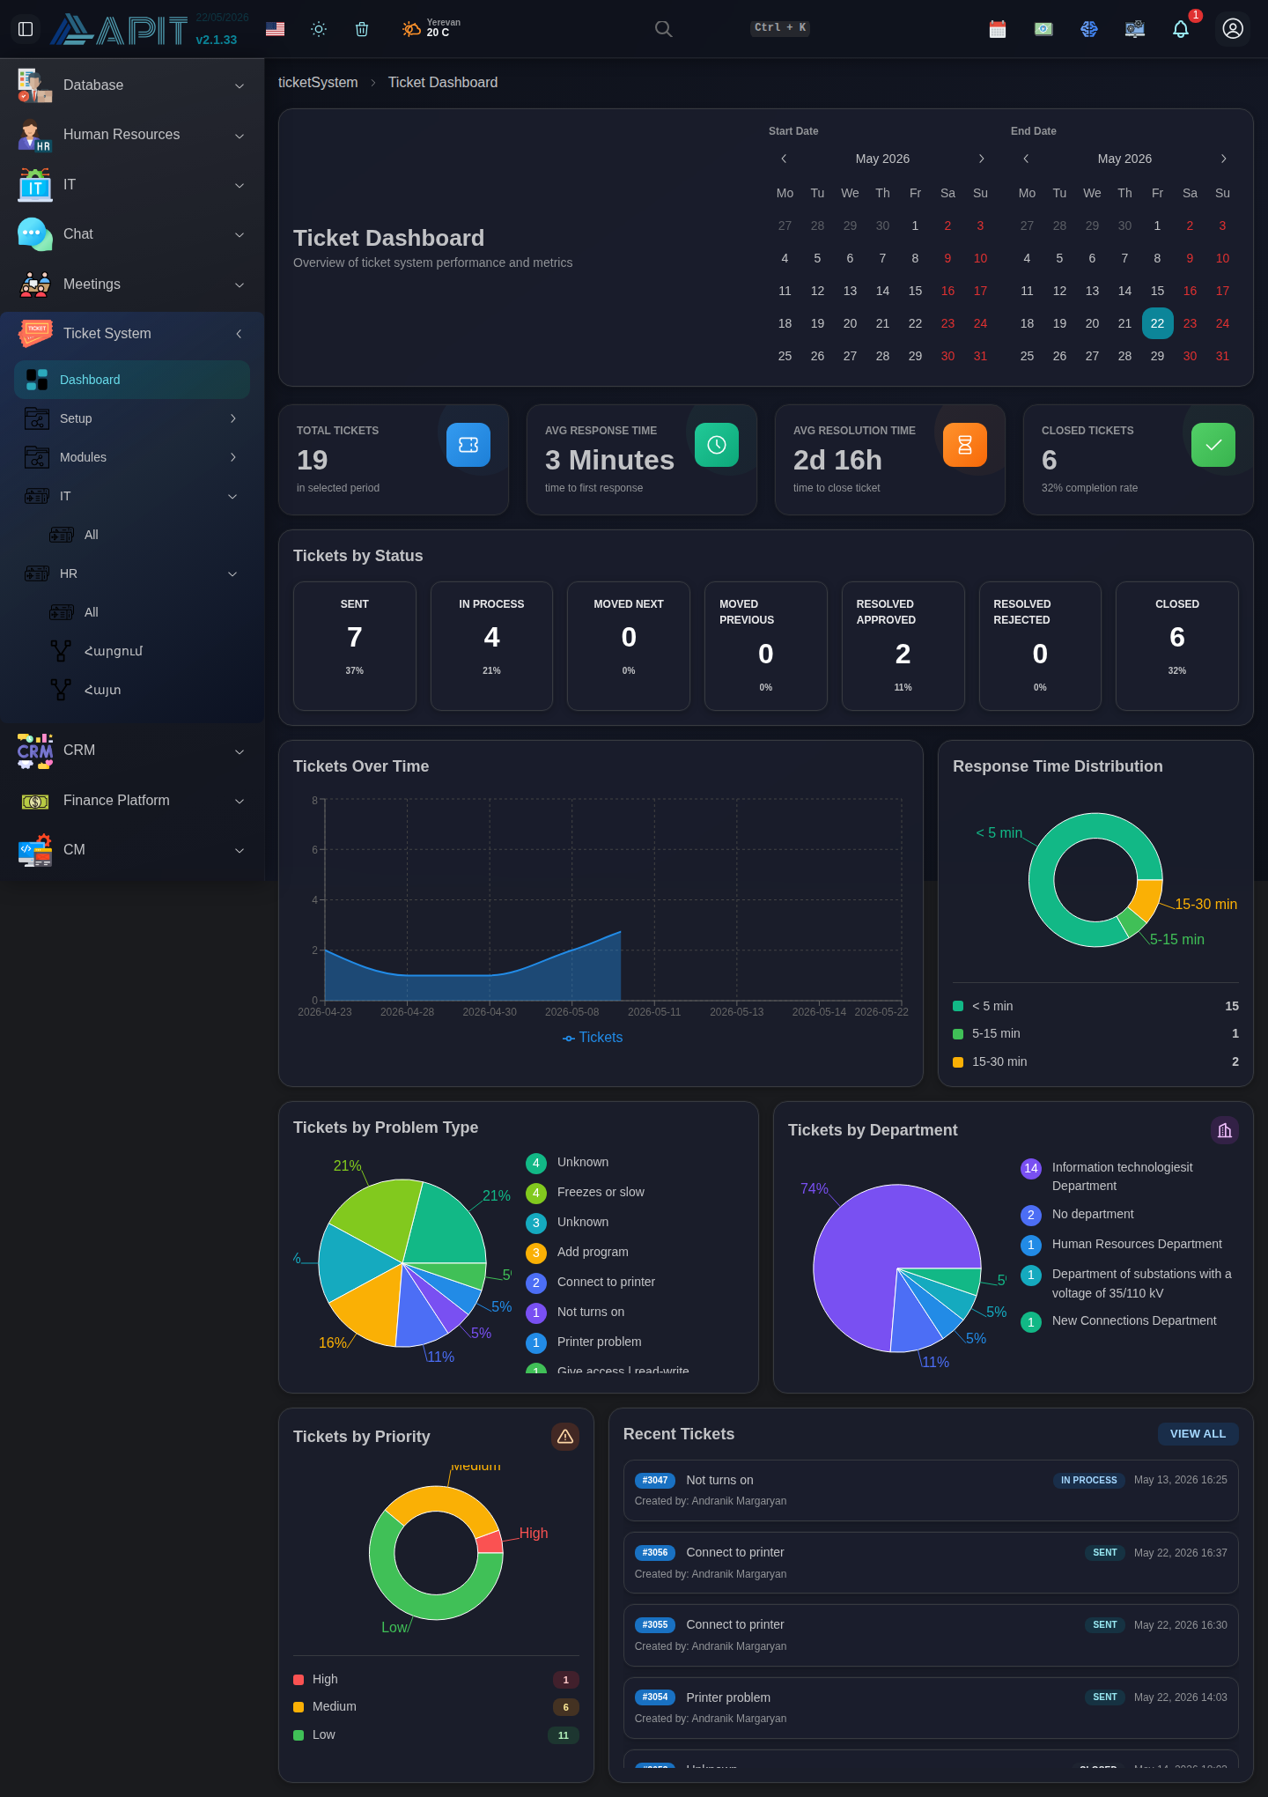The height and width of the screenshot is (1797, 1268).
Task: Select Dashboard in Ticket System menu
Action: click(x=132, y=380)
